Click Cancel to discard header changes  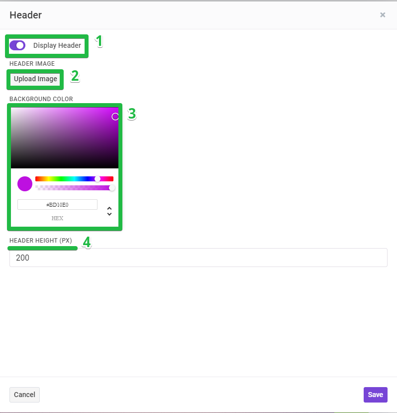[x=24, y=395]
